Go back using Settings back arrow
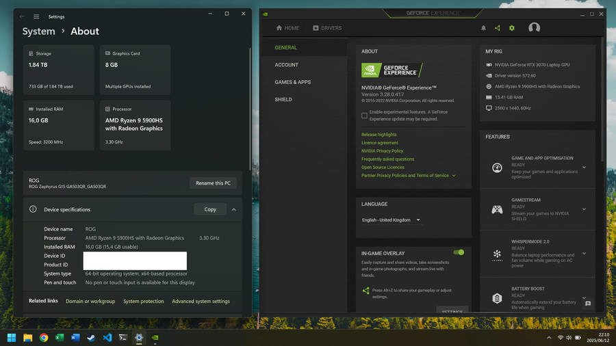616x346 pixels. coord(22,16)
